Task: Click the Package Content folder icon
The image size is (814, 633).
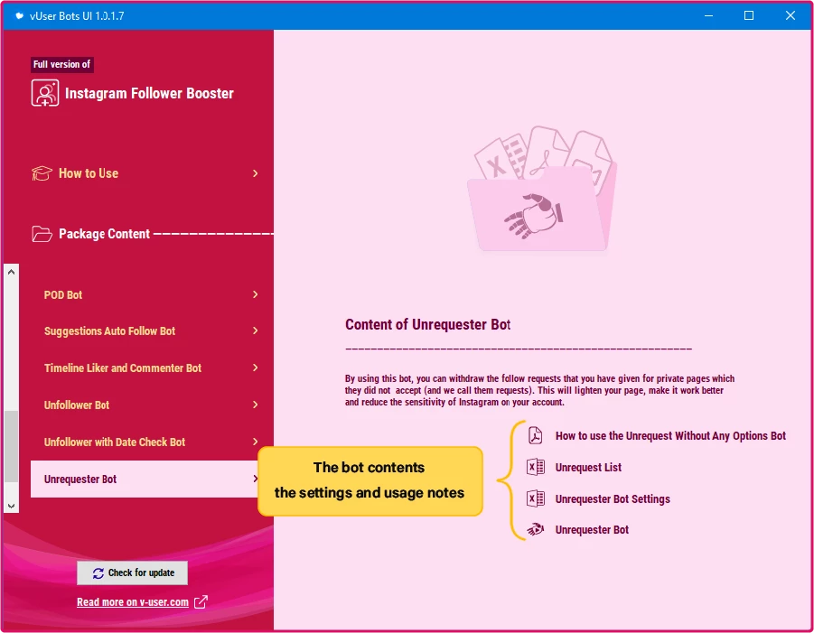Action: point(42,234)
